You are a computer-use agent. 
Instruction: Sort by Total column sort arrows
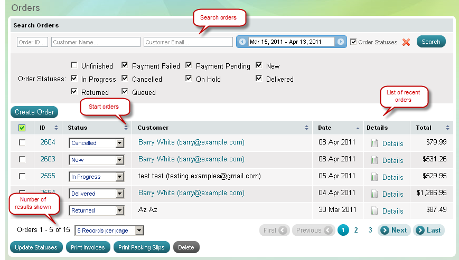[x=447, y=128]
